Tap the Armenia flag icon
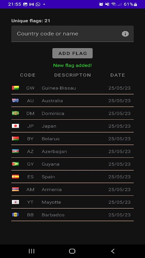The height and width of the screenshot is (258, 145). [15, 189]
